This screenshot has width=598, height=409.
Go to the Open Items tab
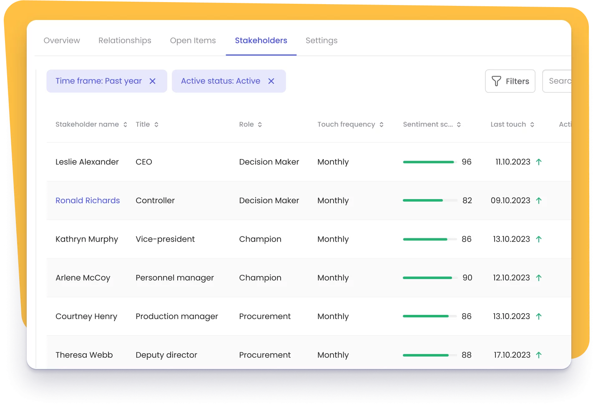tap(193, 40)
